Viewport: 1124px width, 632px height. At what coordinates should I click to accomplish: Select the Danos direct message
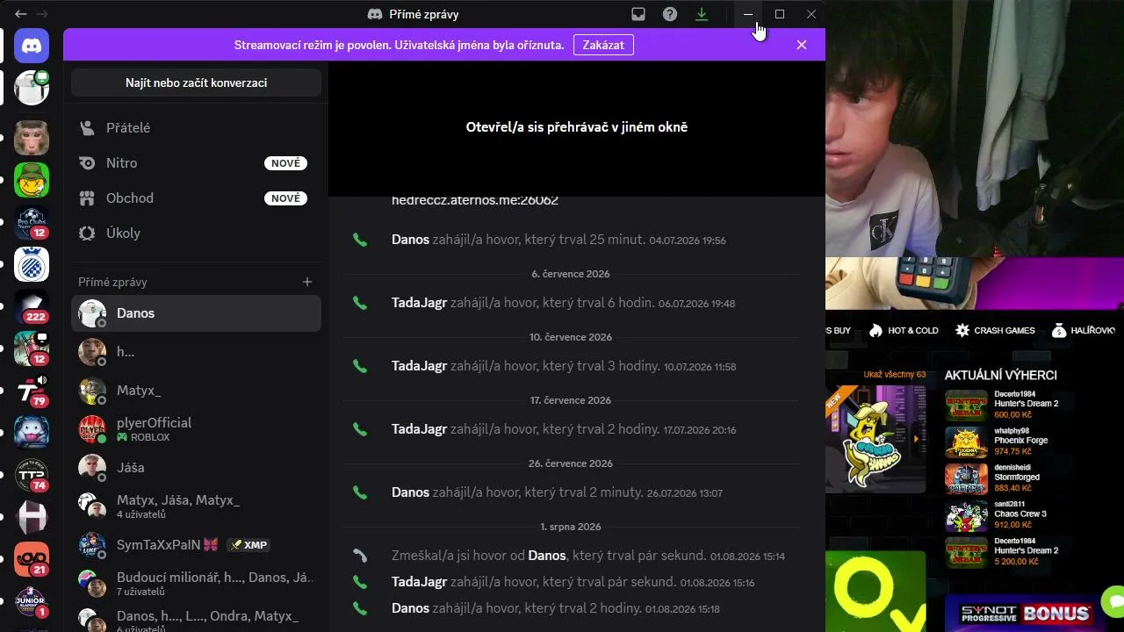196,313
